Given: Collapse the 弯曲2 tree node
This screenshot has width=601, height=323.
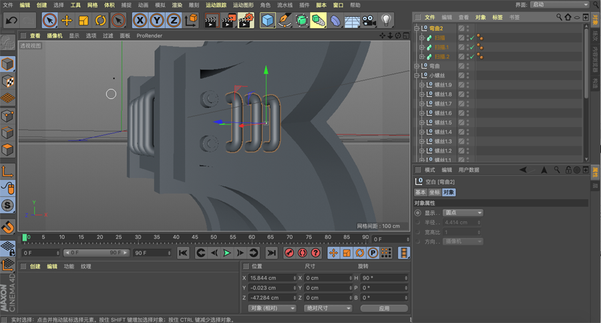Looking at the screenshot, I should coord(417,29).
